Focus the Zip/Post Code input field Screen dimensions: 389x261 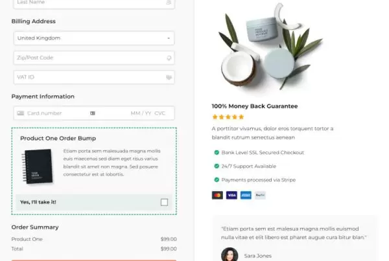(x=94, y=58)
